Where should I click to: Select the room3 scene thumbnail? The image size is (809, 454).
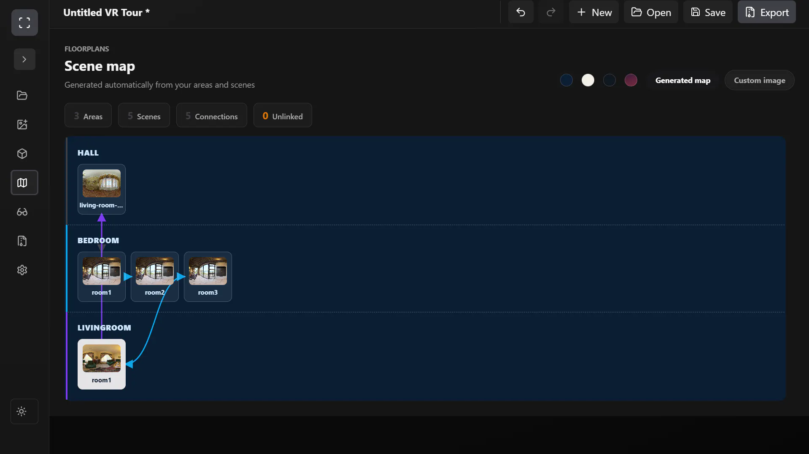208,271
